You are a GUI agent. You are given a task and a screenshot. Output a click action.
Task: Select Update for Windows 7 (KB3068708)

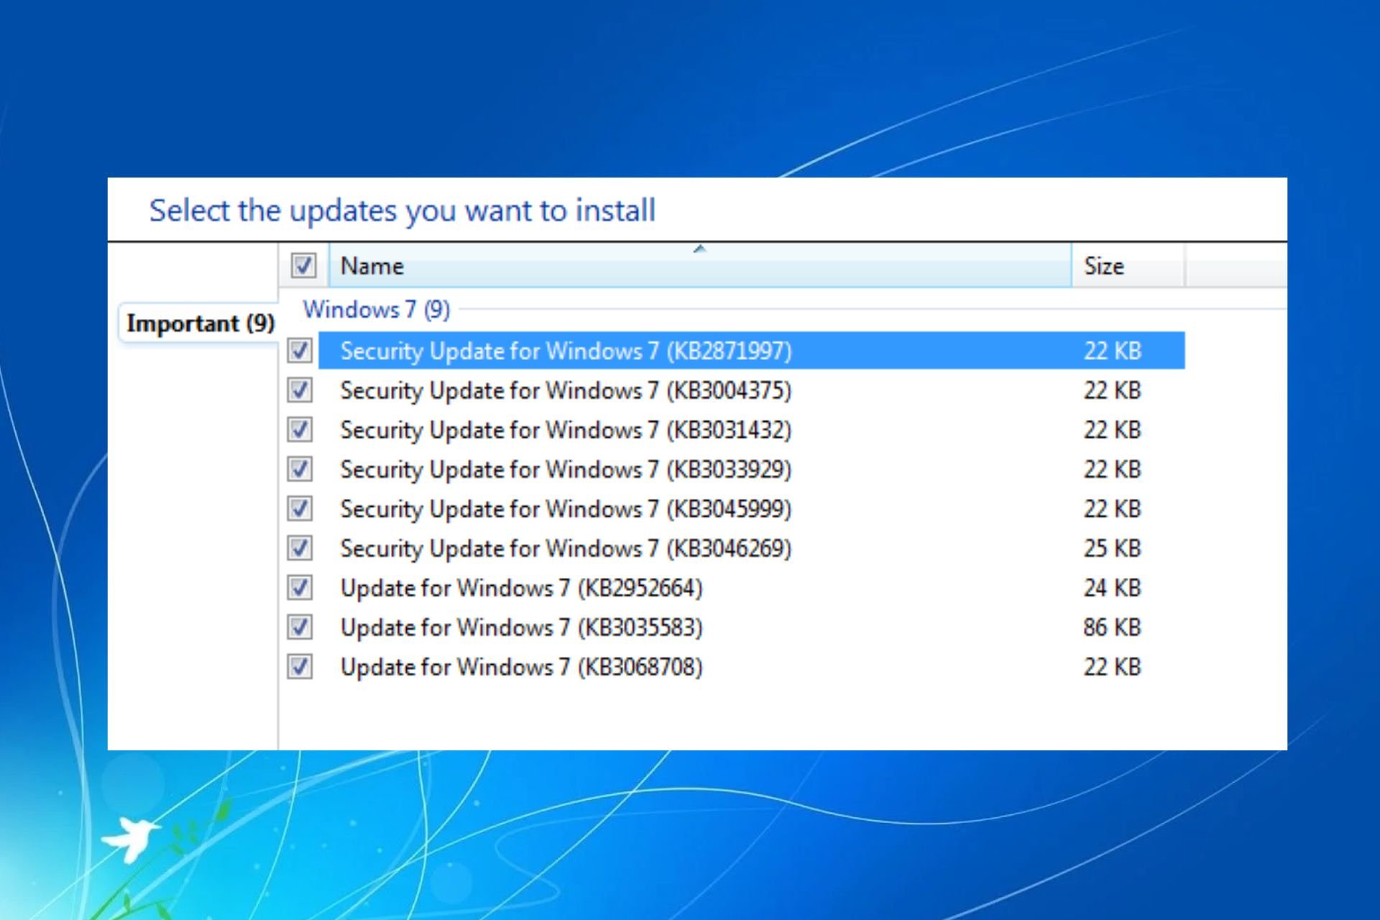(521, 667)
